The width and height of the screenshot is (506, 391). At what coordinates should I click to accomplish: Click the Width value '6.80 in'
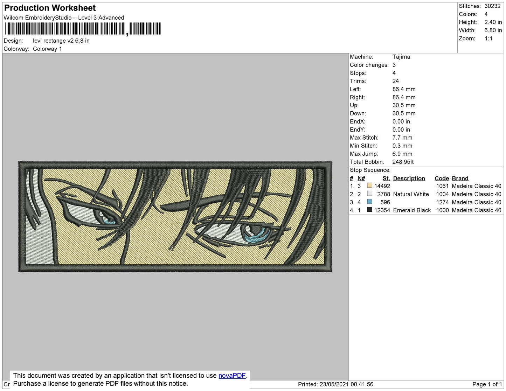point(493,30)
